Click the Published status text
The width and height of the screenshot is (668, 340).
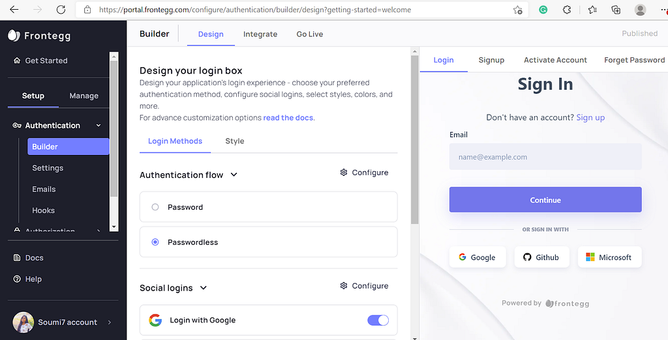pos(639,33)
